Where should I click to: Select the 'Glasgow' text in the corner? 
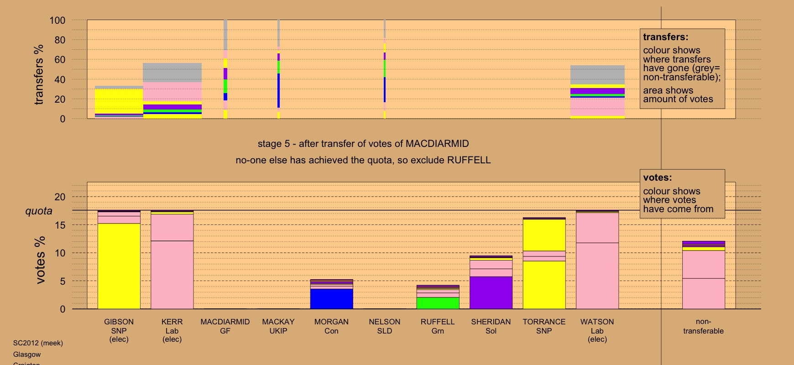point(27,355)
